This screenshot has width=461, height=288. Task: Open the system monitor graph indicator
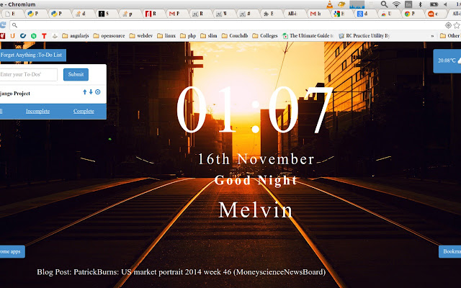click(x=357, y=4)
